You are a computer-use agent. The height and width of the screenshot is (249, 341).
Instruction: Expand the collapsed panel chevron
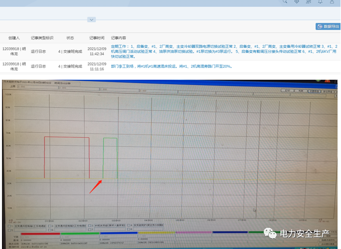(91, 20)
